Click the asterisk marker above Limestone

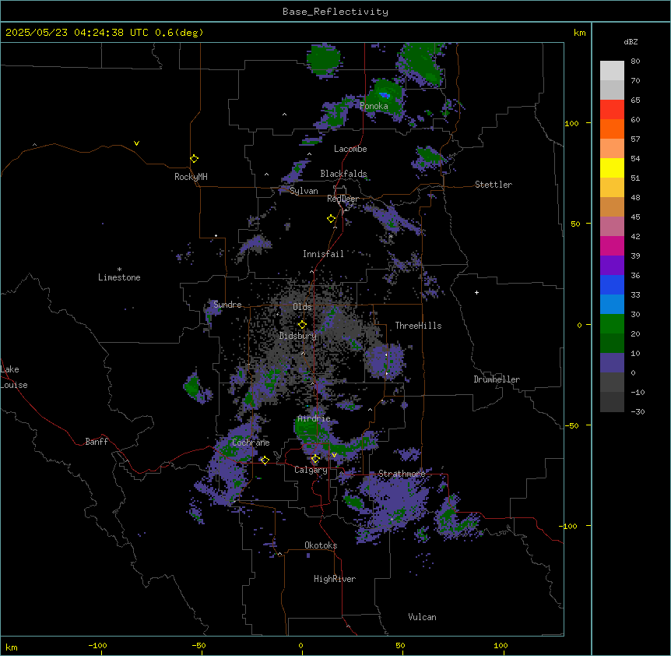click(119, 270)
